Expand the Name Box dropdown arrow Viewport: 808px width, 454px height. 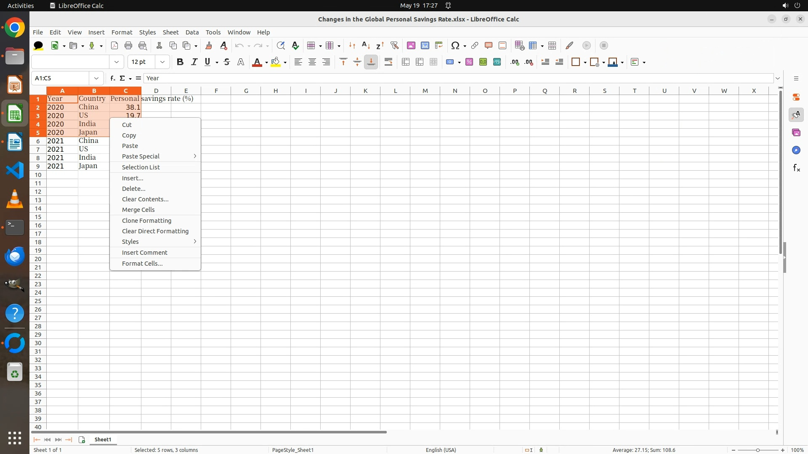click(x=96, y=78)
